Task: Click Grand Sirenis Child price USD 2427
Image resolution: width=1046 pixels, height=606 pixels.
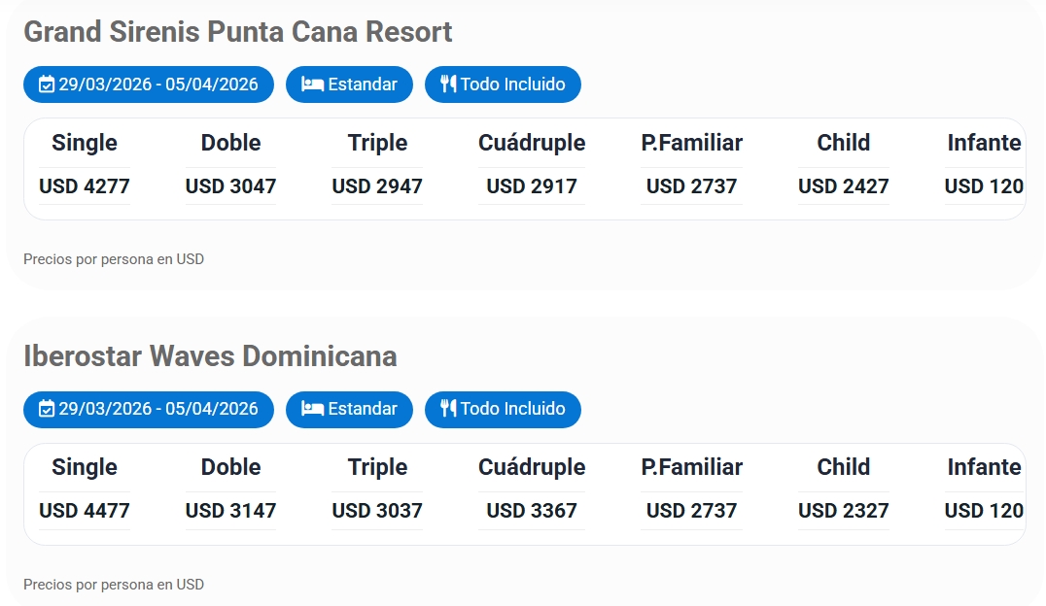Action: 844,186
